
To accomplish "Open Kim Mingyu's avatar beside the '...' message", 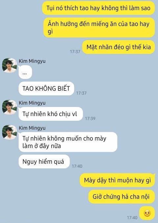I will (10, 65).
